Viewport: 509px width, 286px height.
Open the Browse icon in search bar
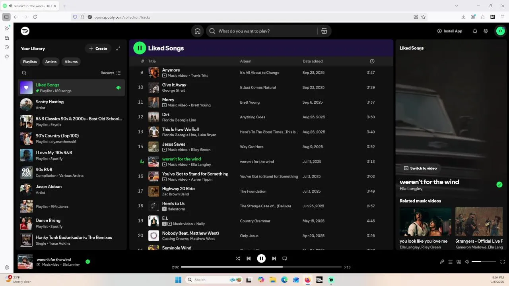(x=324, y=31)
